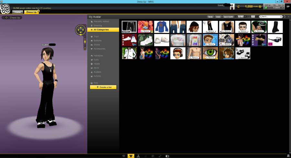Open the Avatars category

click(x=97, y=72)
